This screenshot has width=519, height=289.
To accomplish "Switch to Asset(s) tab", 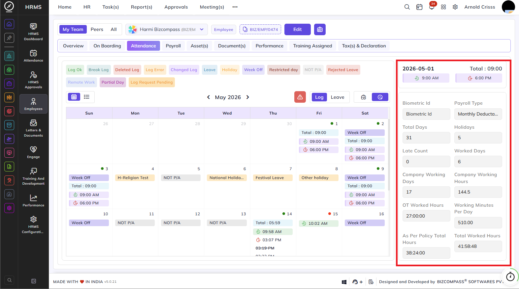I will pyautogui.click(x=199, y=46).
